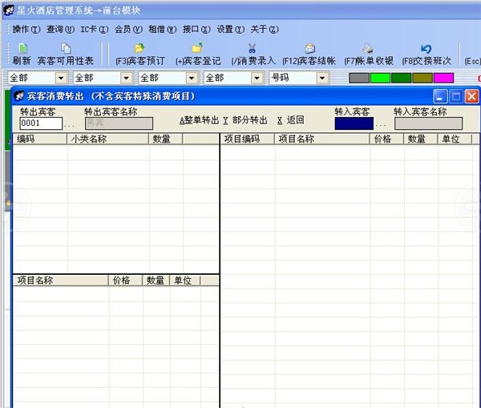Click the 转出宾客名称 field
481x408 pixels.
coord(119,123)
